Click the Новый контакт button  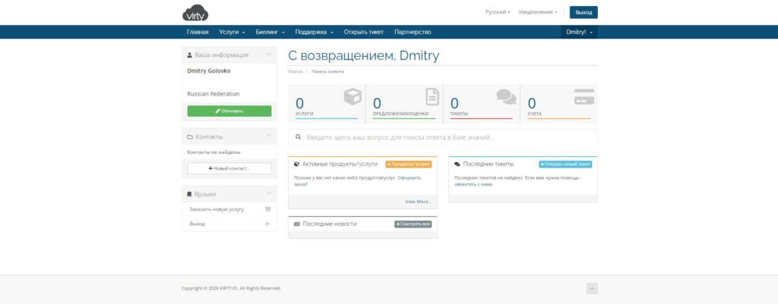point(229,168)
